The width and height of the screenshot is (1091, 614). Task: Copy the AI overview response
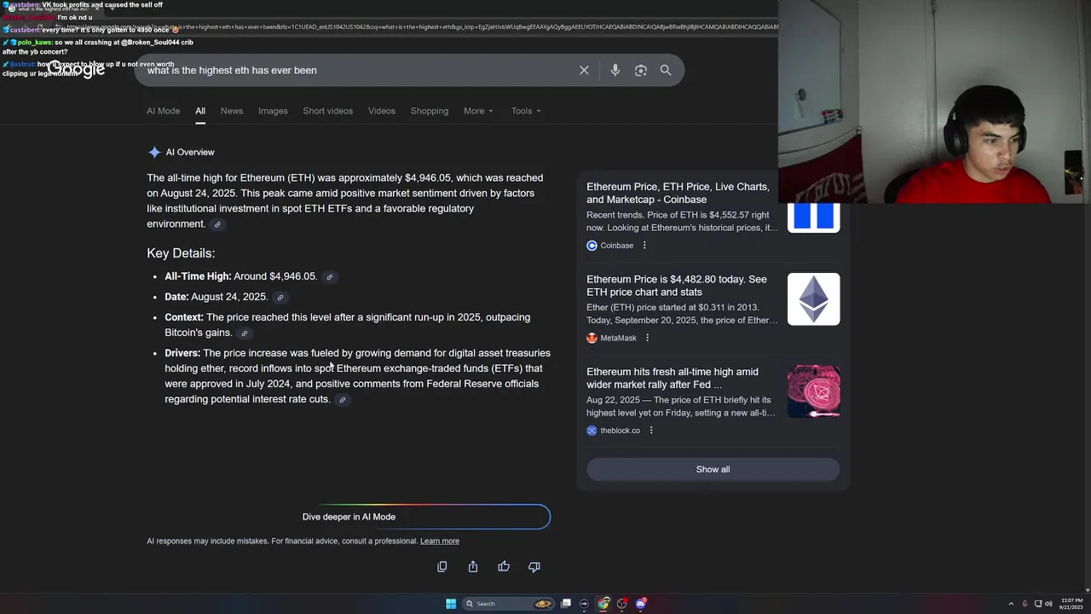pos(442,566)
